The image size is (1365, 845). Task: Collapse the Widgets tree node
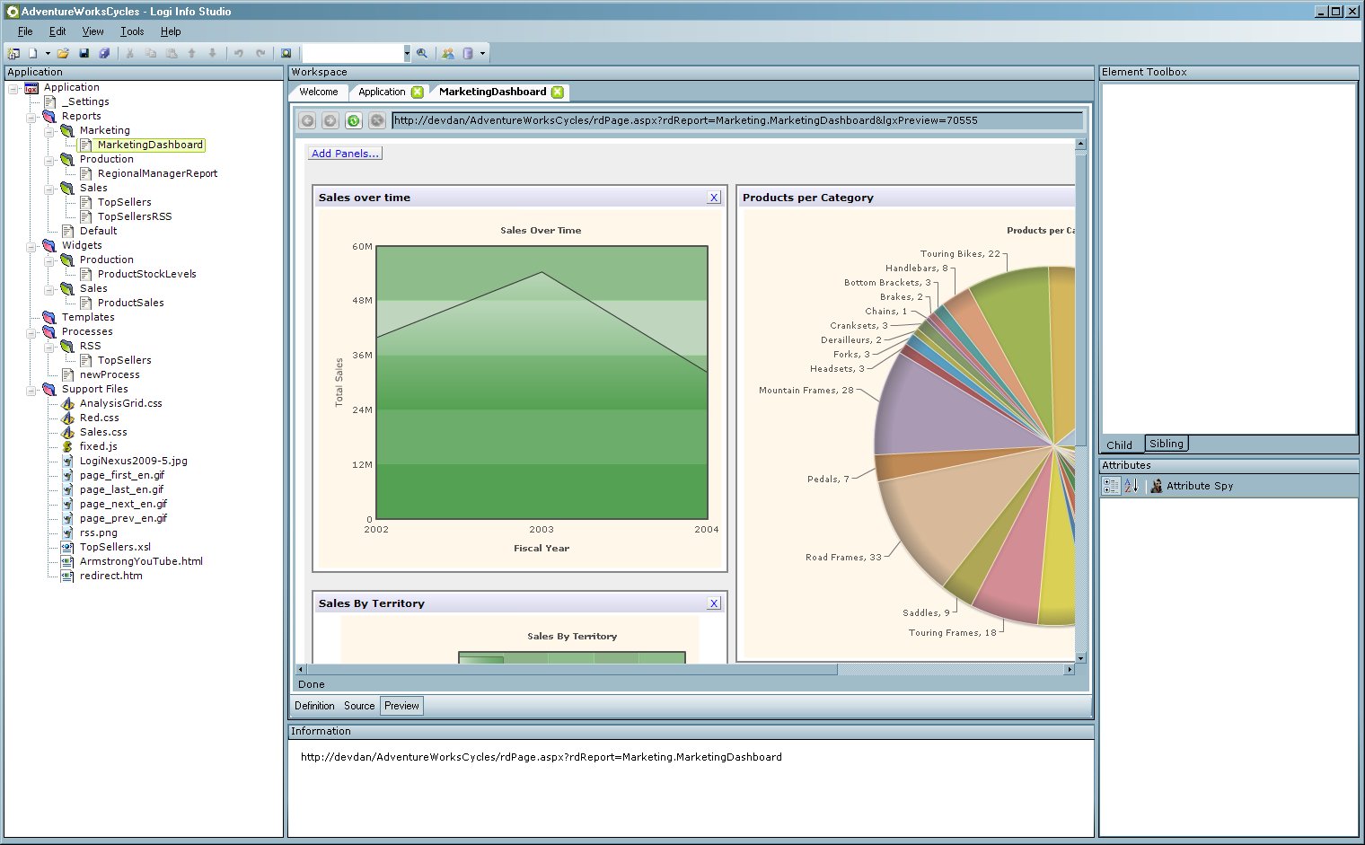pos(31,246)
